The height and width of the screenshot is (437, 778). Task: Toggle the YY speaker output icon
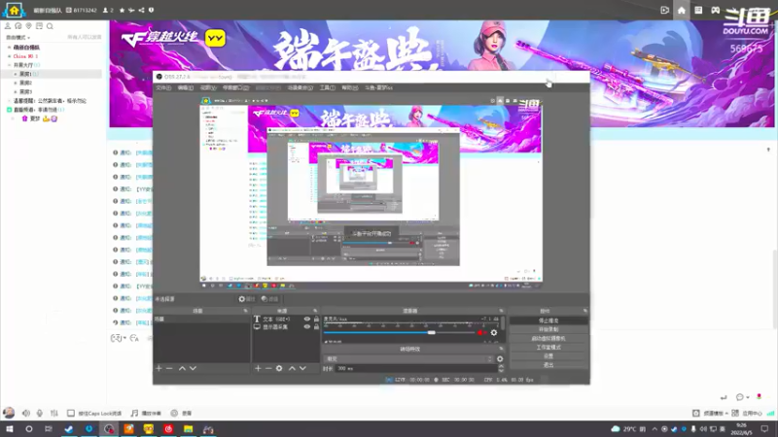(26, 413)
